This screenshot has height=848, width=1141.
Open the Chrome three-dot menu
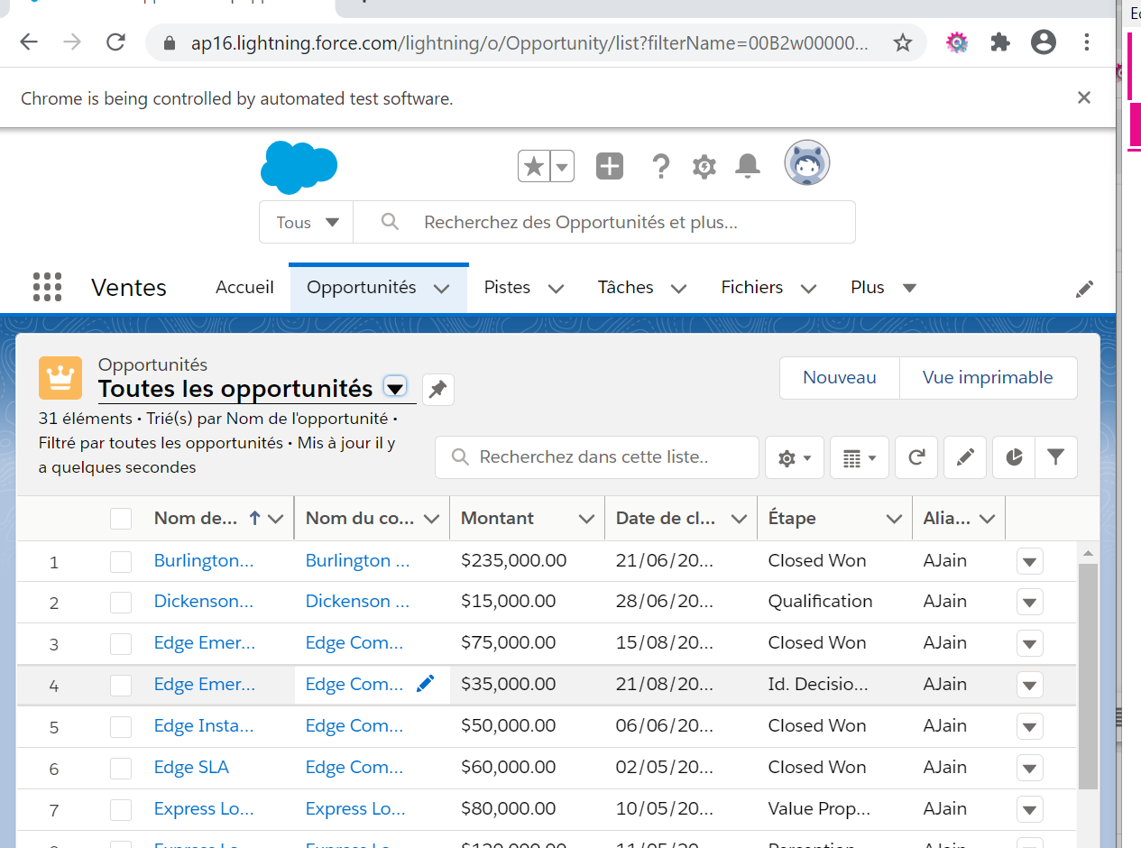coord(1087,42)
